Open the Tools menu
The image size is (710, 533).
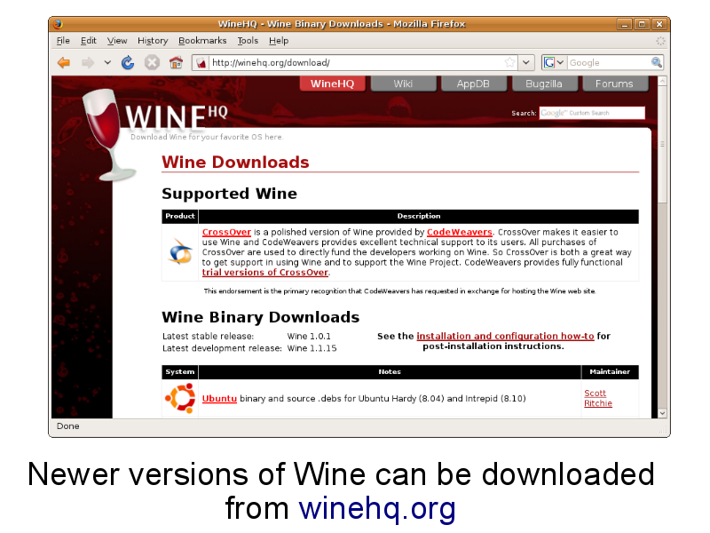coord(248,41)
